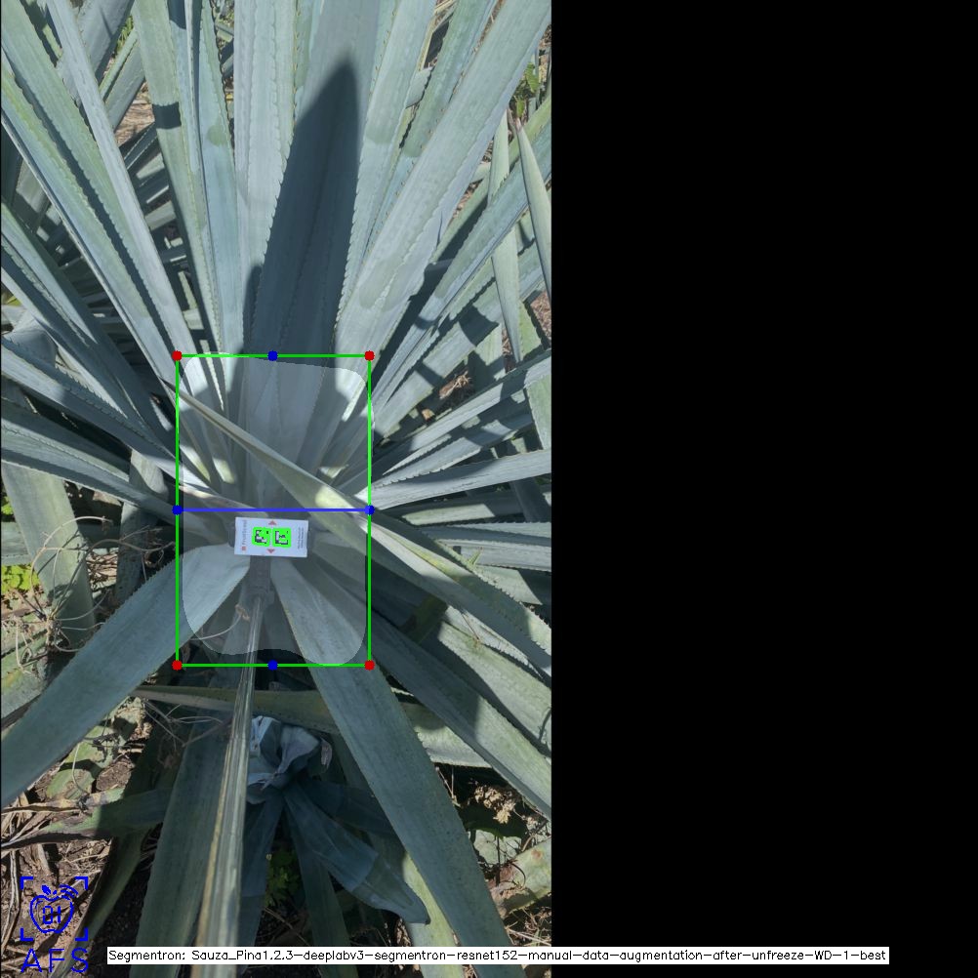The image size is (978, 978).
Task: Select the blue midpoint on top edge
Action: (272, 355)
